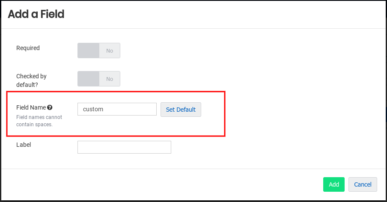Click the 'cannot contain spaces' hint text

[39, 121]
